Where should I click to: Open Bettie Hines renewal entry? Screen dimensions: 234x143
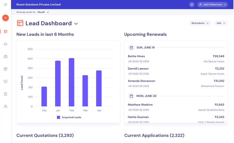click(x=136, y=56)
